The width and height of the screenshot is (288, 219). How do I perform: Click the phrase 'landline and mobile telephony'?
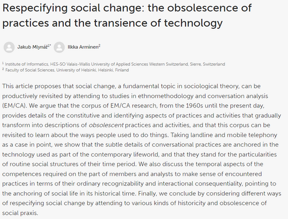pyautogui.click(x=234, y=135)
